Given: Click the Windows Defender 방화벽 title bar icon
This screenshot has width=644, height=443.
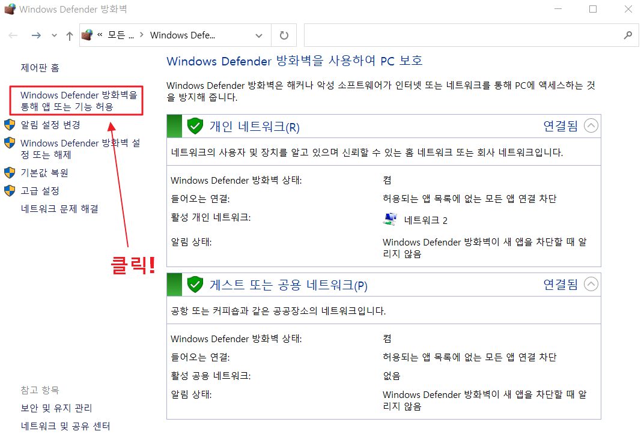Looking at the screenshot, I should [10, 9].
